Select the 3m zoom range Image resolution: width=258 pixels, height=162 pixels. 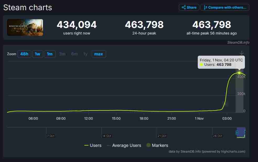tap(62, 54)
